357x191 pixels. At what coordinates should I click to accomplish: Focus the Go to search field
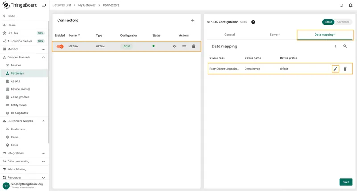tap(24, 16)
